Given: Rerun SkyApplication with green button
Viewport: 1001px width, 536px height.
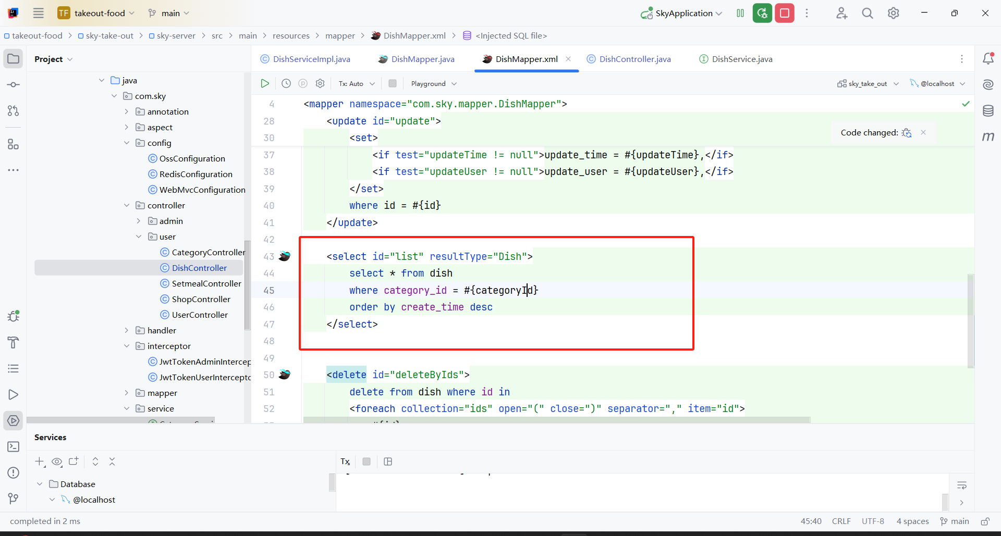Looking at the screenshot, I should coord(762,13).
